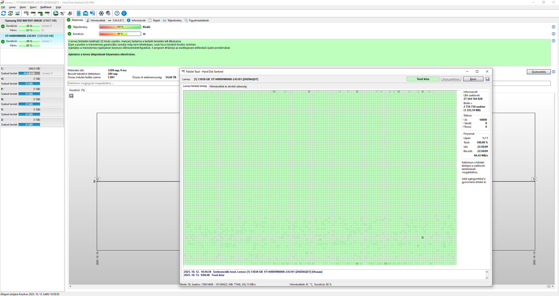Screen dimensions: 559x296
Task: Switch to the Figyelmeztetések tab
Action: 197,20
